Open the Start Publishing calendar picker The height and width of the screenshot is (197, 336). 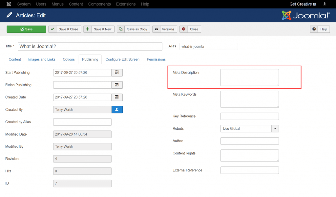click(x=117, y=73)
